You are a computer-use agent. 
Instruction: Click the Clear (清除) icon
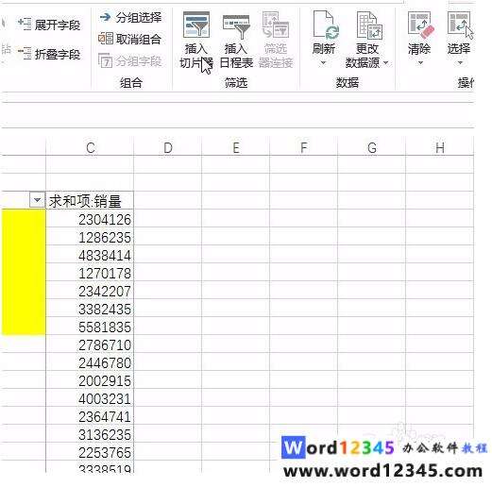click(420, 25)
